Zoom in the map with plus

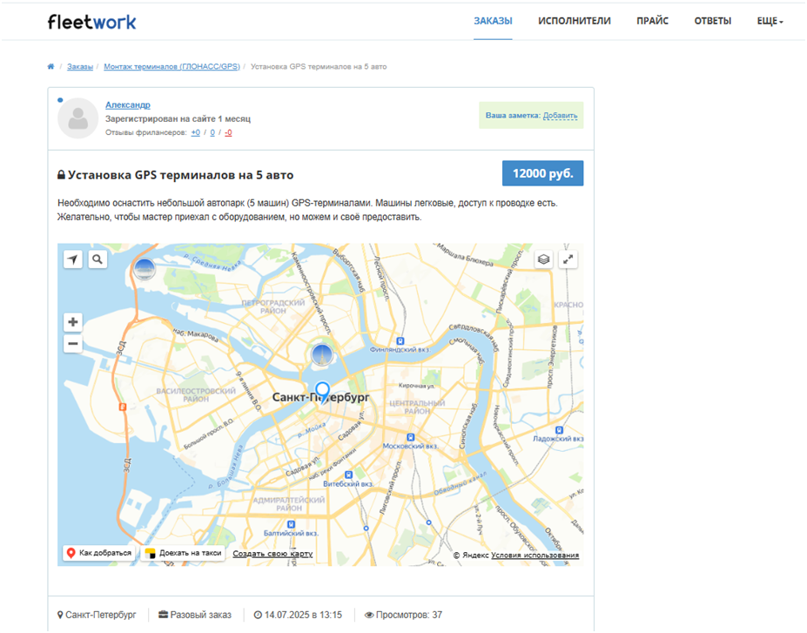click(x=73, y=322)
